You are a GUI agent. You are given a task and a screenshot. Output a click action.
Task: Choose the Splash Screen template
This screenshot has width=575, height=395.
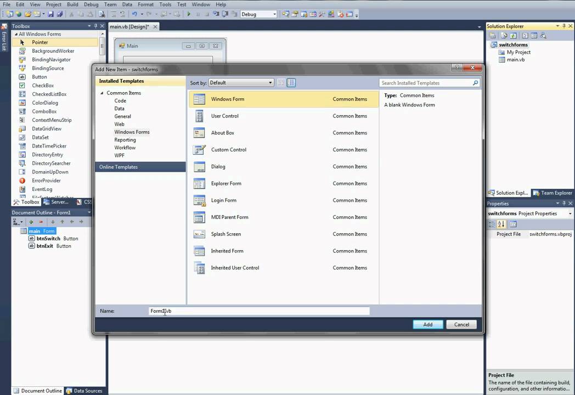(284, 234)
